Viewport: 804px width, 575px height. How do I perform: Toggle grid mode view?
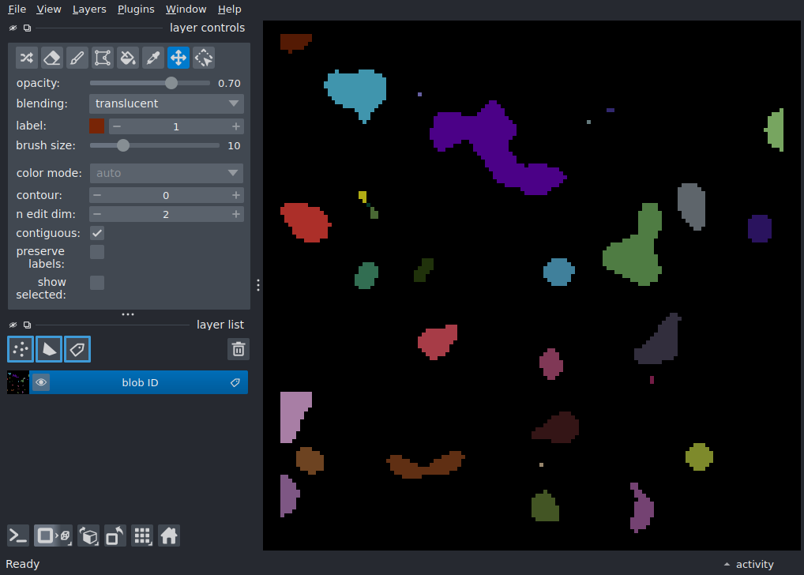[x=142, y=536]
